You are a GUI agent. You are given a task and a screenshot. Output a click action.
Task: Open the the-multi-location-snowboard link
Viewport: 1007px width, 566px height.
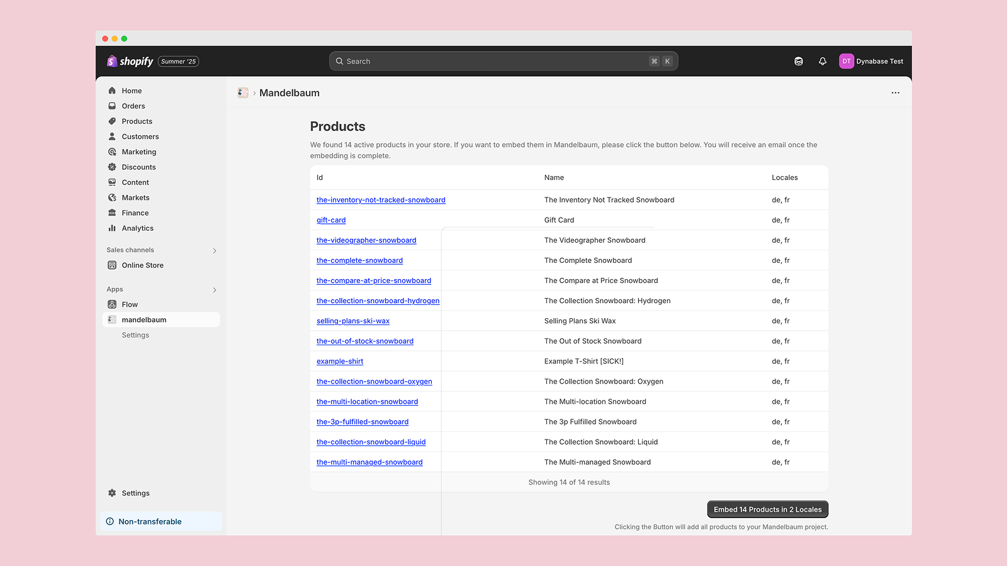367,401
